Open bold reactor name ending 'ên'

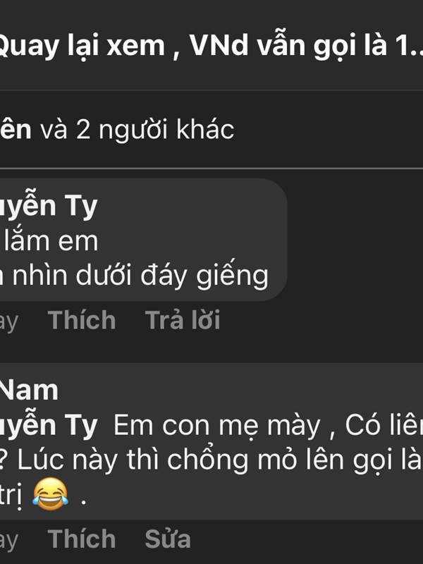pyautogui.click(x=16, y=130)
